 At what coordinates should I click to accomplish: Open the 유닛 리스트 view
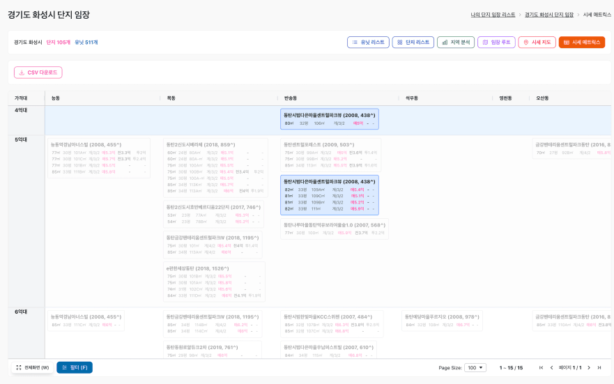pos(368,43)
